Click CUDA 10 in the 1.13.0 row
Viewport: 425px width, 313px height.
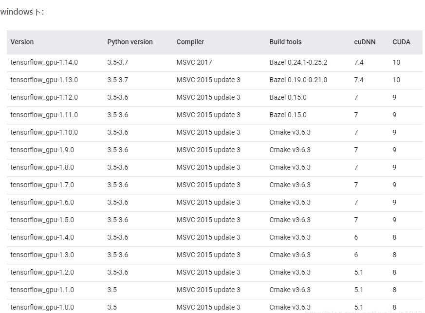396,80
